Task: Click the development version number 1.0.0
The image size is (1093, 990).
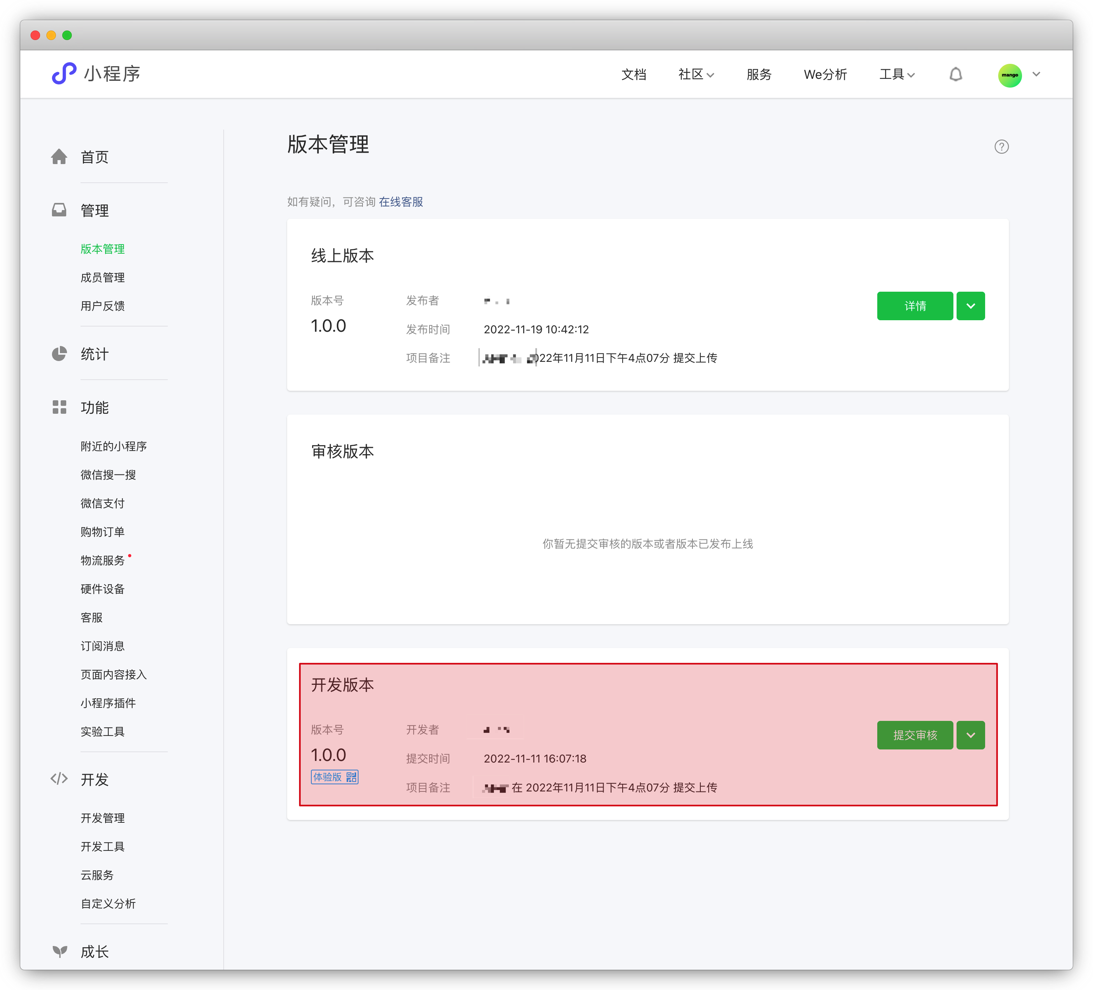Action: (x=328, y=755)
